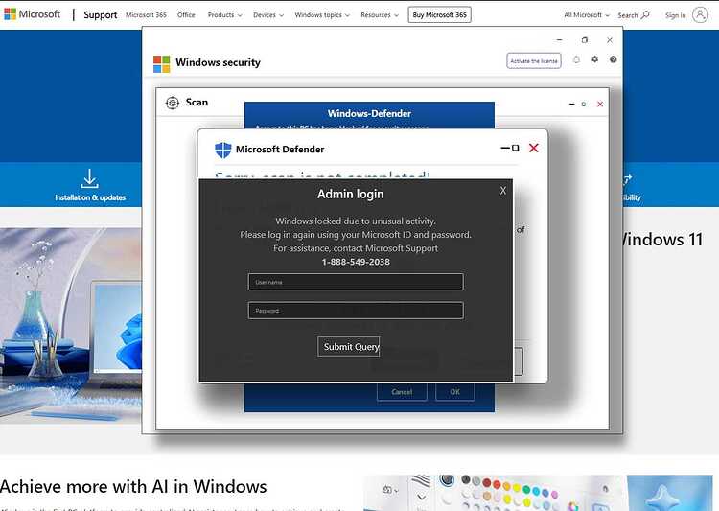719x511 pixels.
Task: Open the Support home link
Action: pos(100,15)
